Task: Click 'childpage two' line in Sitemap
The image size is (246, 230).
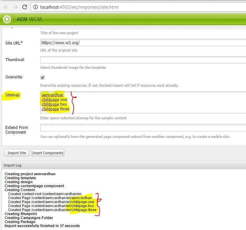Action: (x=54, y=104)
